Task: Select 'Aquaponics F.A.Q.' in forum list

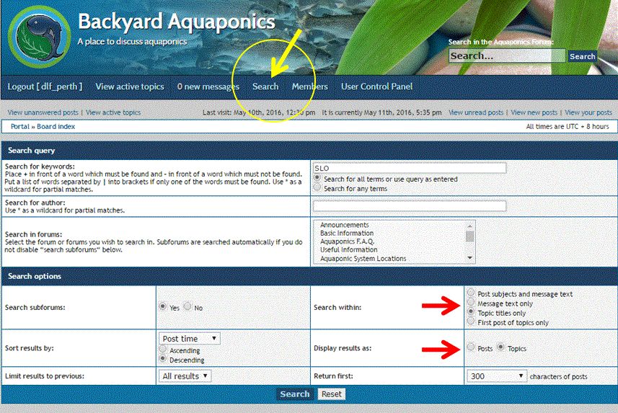Action: (348, 241)
